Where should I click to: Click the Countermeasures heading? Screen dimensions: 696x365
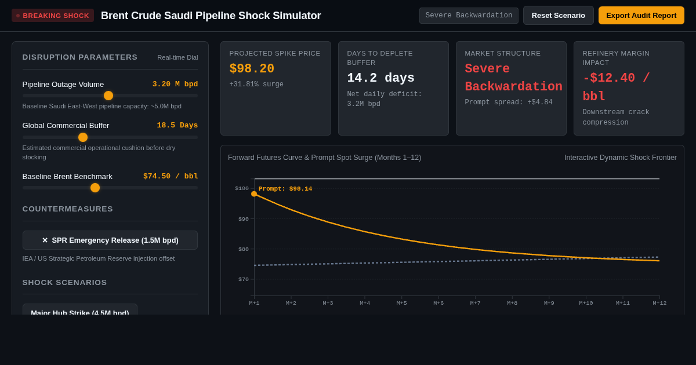click(x=68, y=209)
